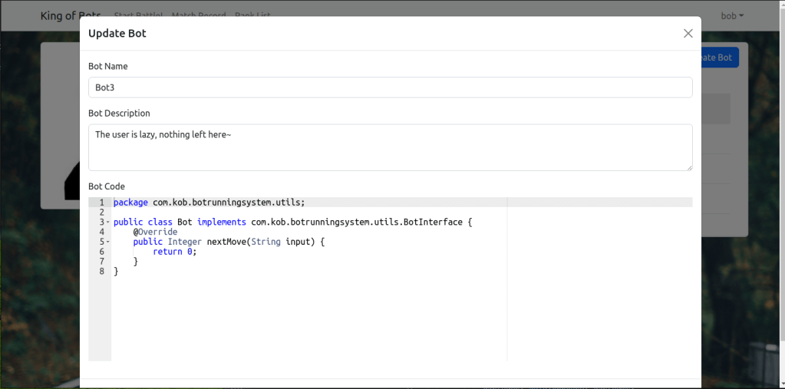This screenshot has height=389, width=785.
Task: Place cursor on the package keyword
Action: [130, 203]
